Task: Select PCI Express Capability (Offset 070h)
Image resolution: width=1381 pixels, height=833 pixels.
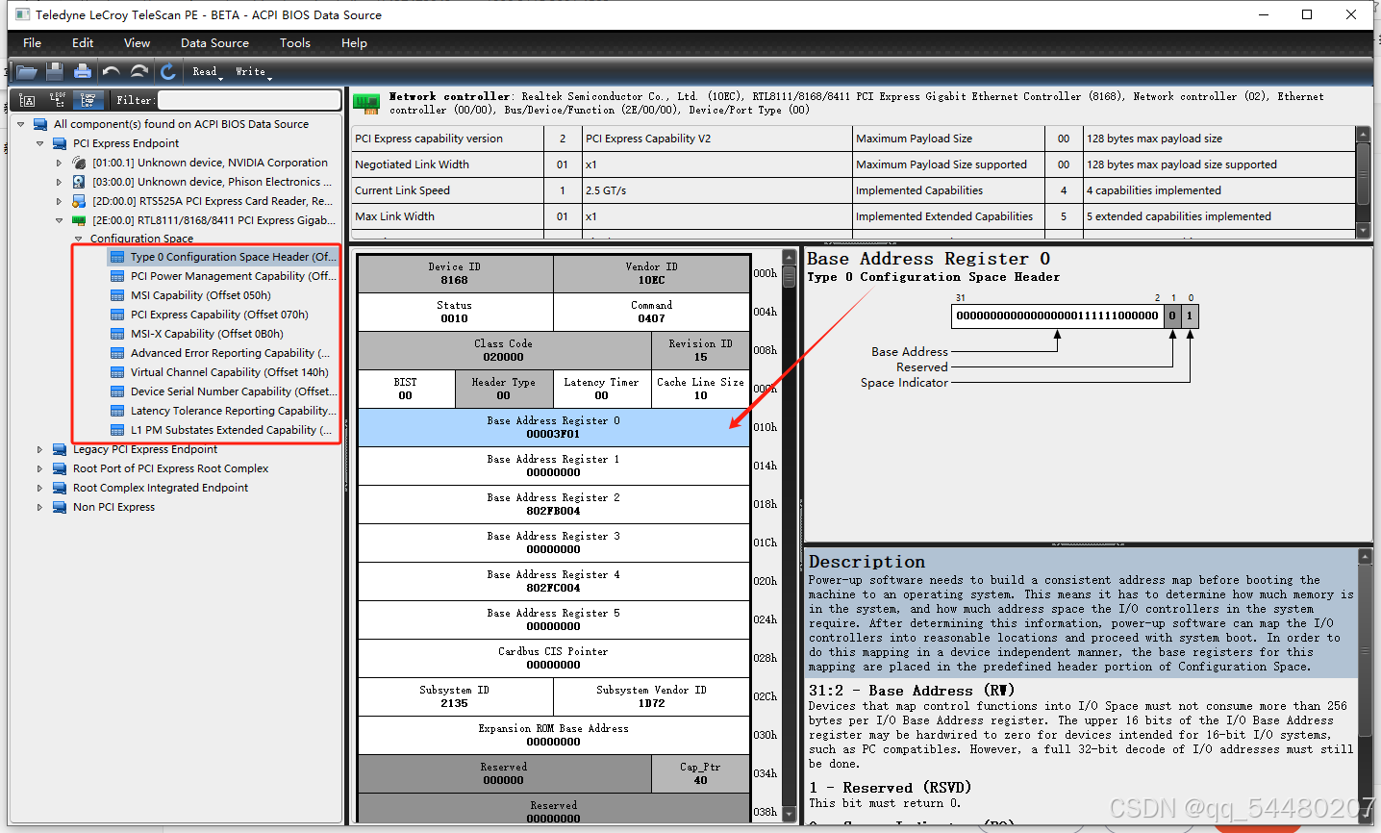Action: (219, 315)
